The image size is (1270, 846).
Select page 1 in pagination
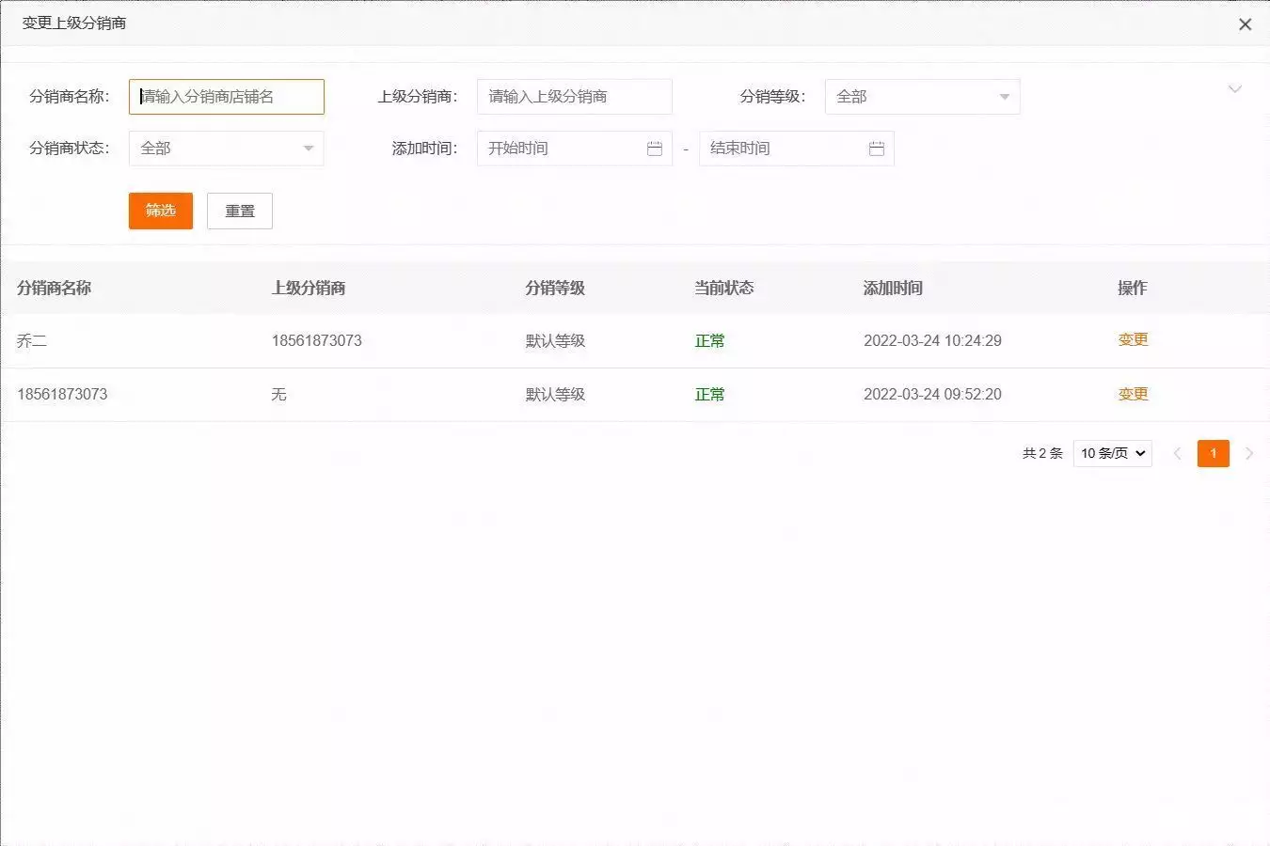(x=1213, y=453)
